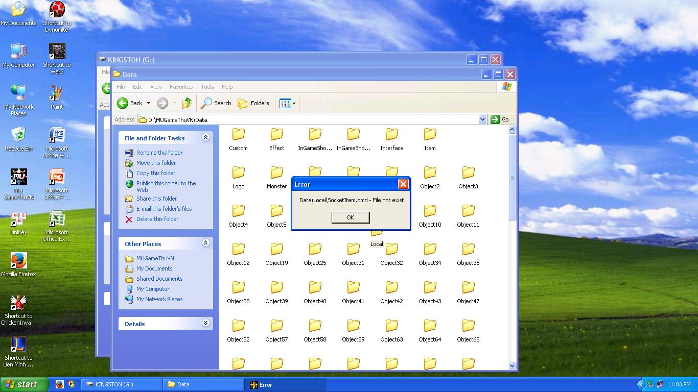Go up one folder level
This screenshot has height=392, width=698.
[187, 103]
